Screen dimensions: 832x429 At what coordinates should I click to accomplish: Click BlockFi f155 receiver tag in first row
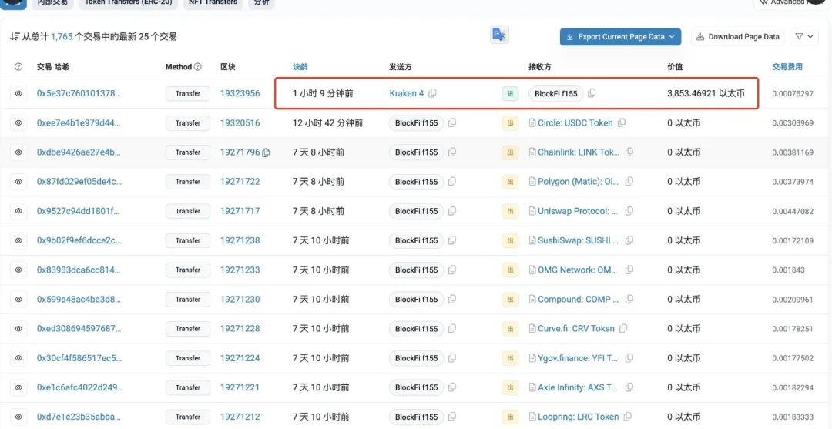coord(556,93)
